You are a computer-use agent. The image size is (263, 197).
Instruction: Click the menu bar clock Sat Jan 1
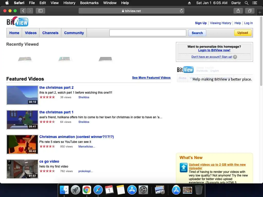pos(212,3)
